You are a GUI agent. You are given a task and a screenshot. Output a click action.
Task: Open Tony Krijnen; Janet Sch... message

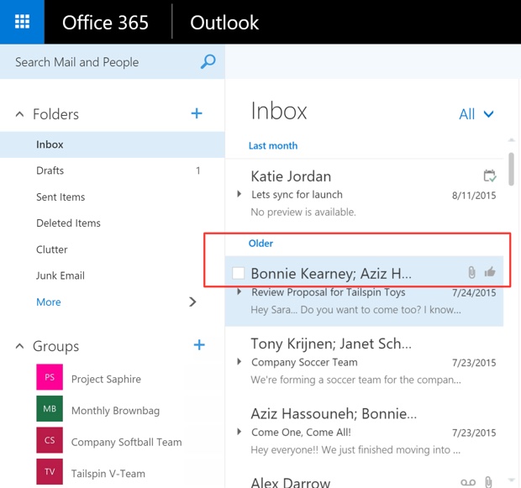pos(364,361)
